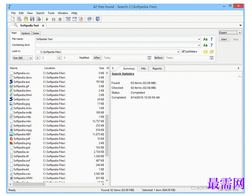Viewport: 252px width, 196px height.
Task: Click the Pause search toolbar icon
Action: pos(53,19)
